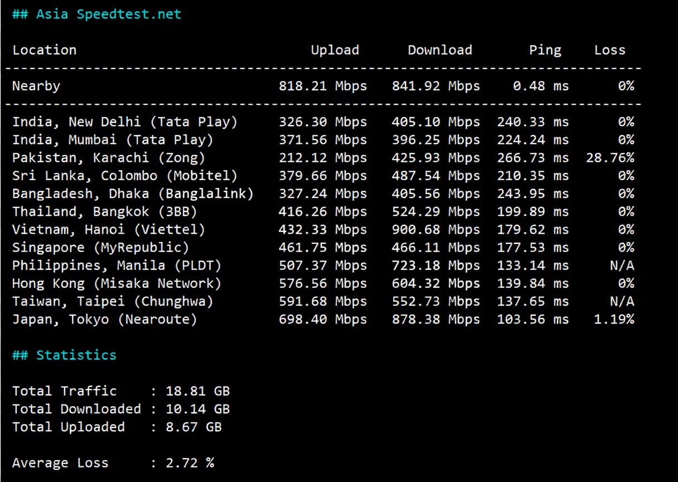Click the Bangladesh, Dhaka (Banglalink) label
This screenshot has height=482, width=678.
pos(133,193)
